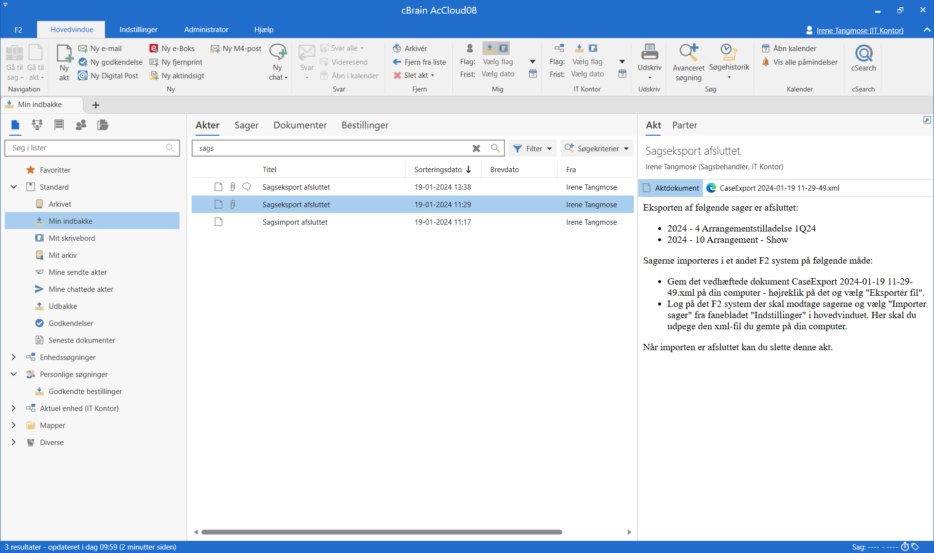Screen dimensions: 934x553
Task: Switch to the Sager tab
Action: 246,125
